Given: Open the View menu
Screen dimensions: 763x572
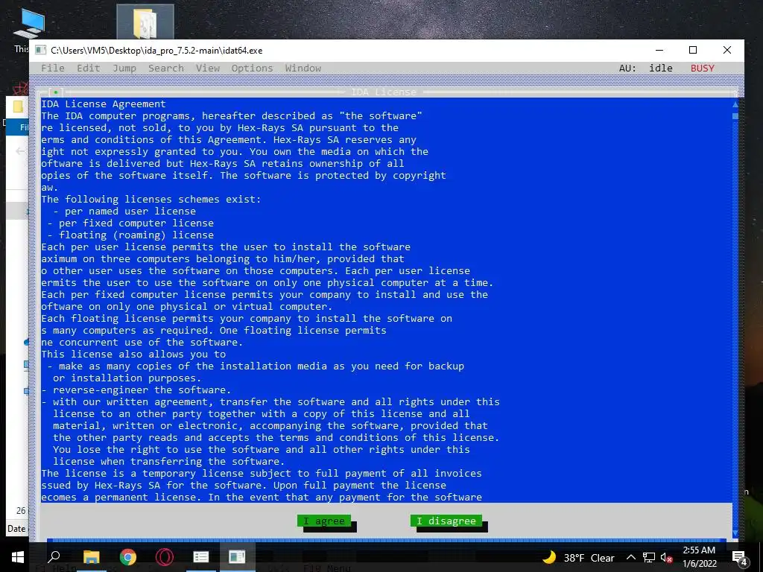Looking at the screenshot, I should pos(208,68).
